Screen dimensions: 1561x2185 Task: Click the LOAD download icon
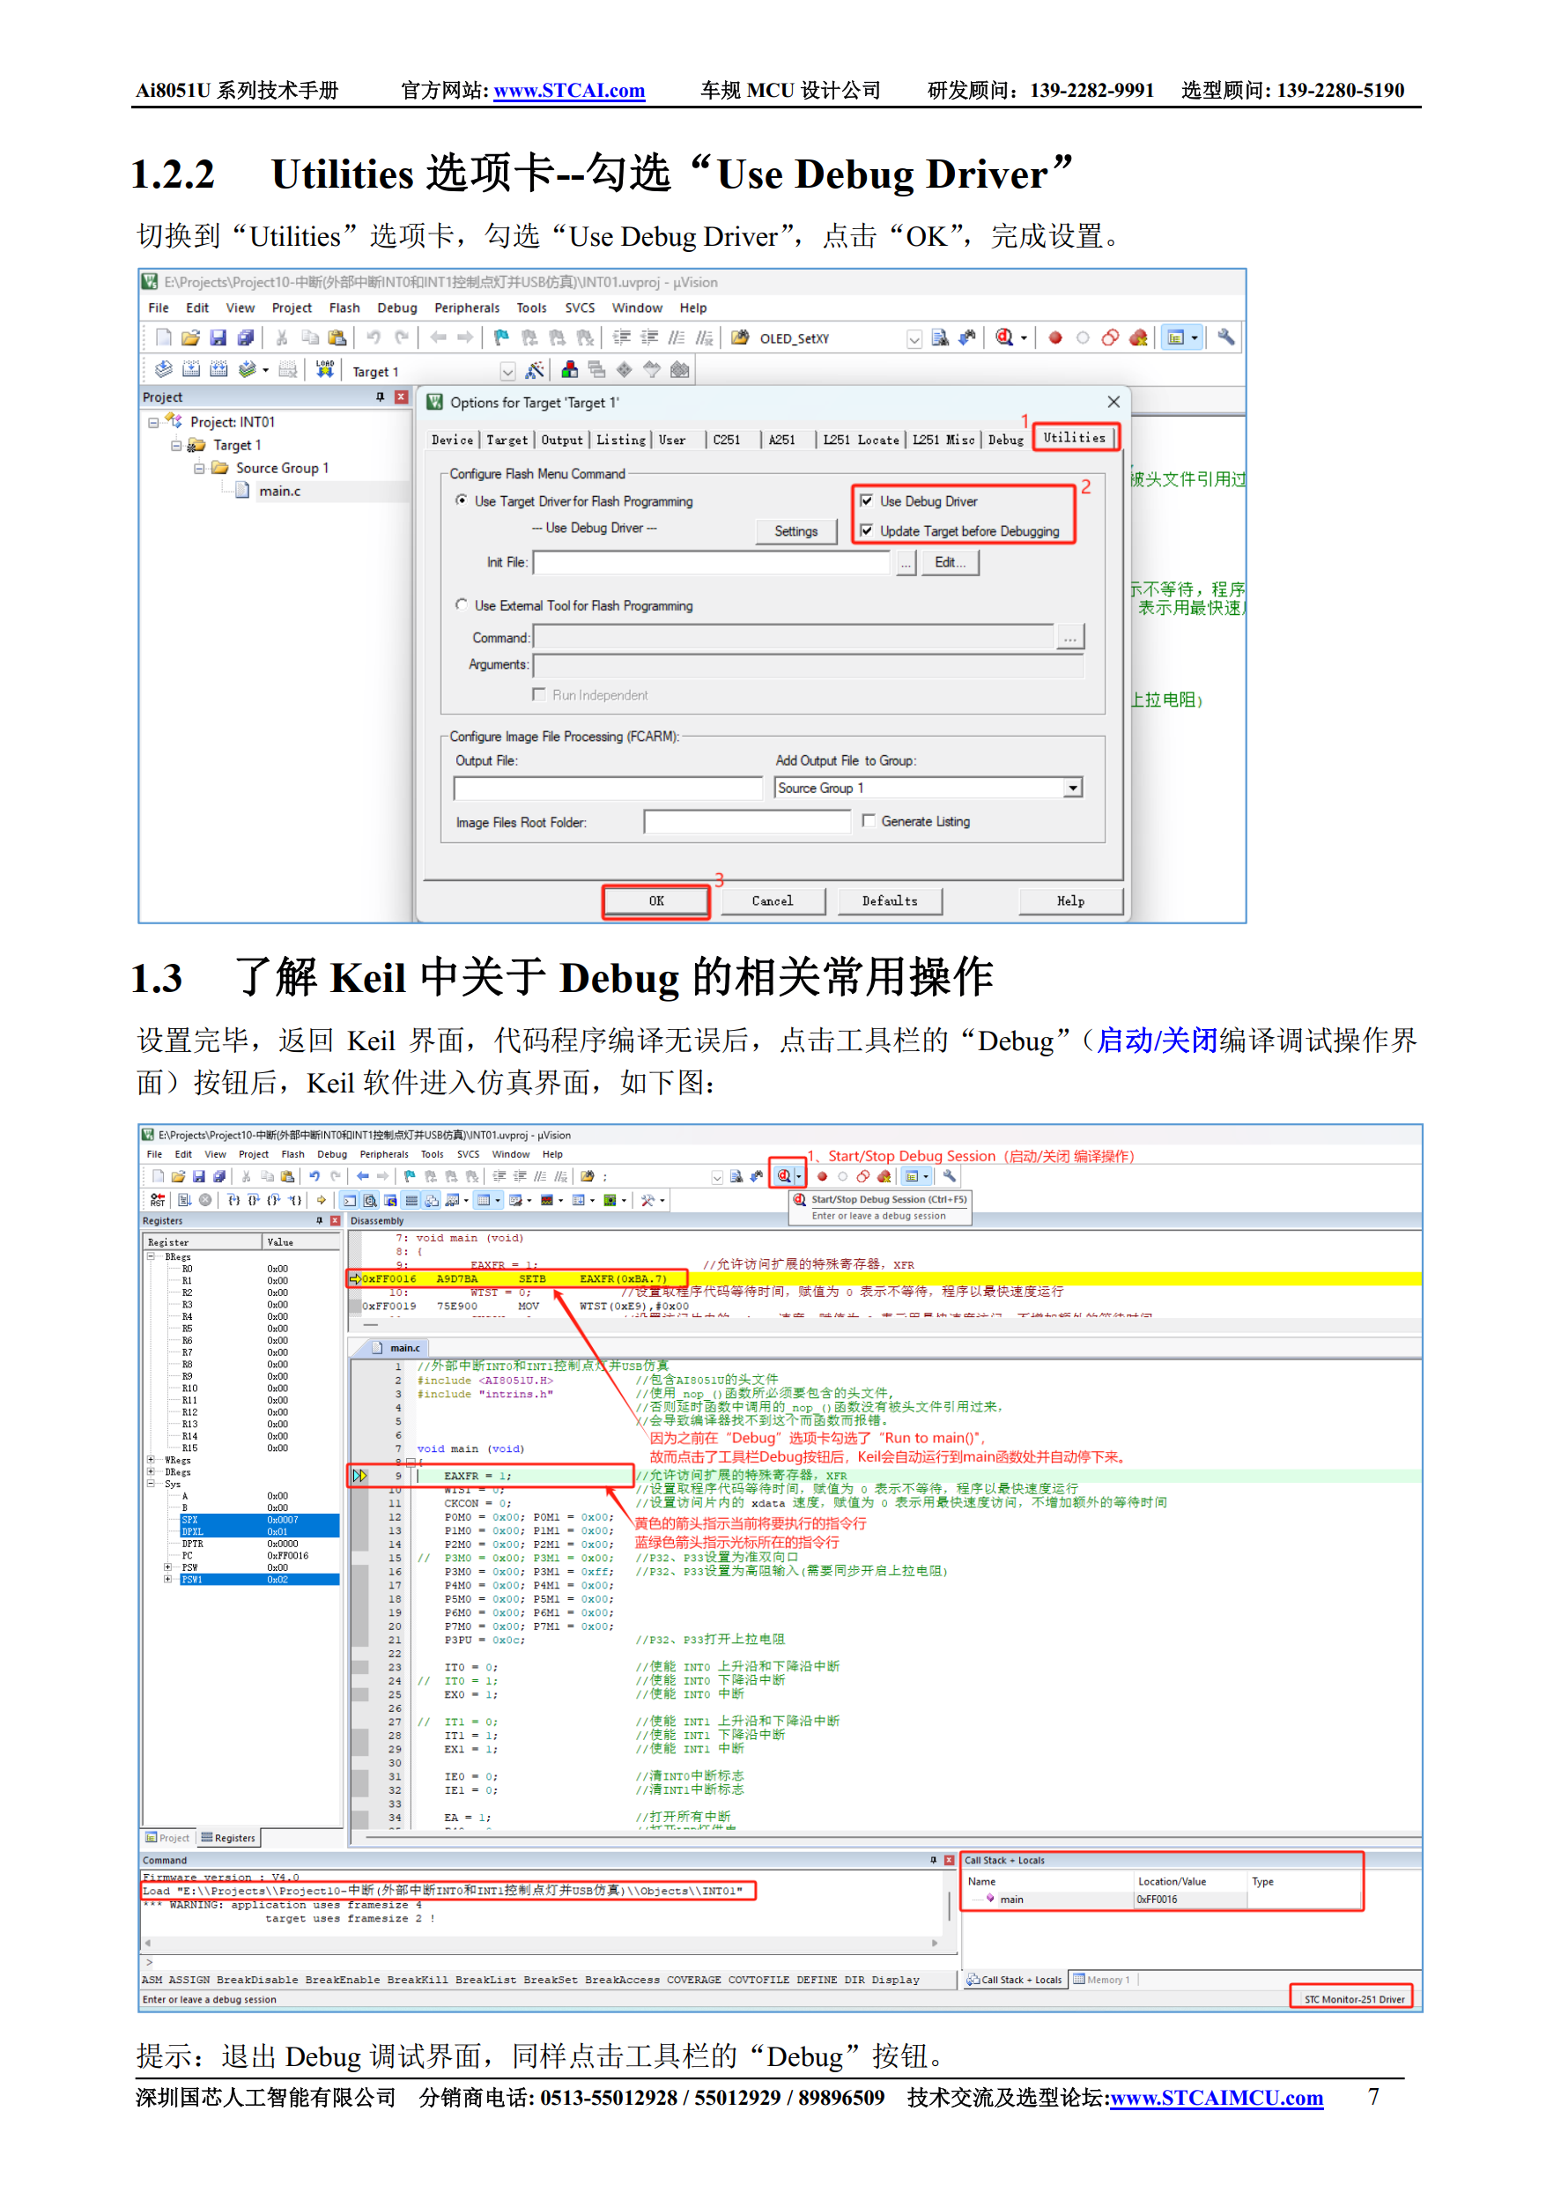[325, 369]
